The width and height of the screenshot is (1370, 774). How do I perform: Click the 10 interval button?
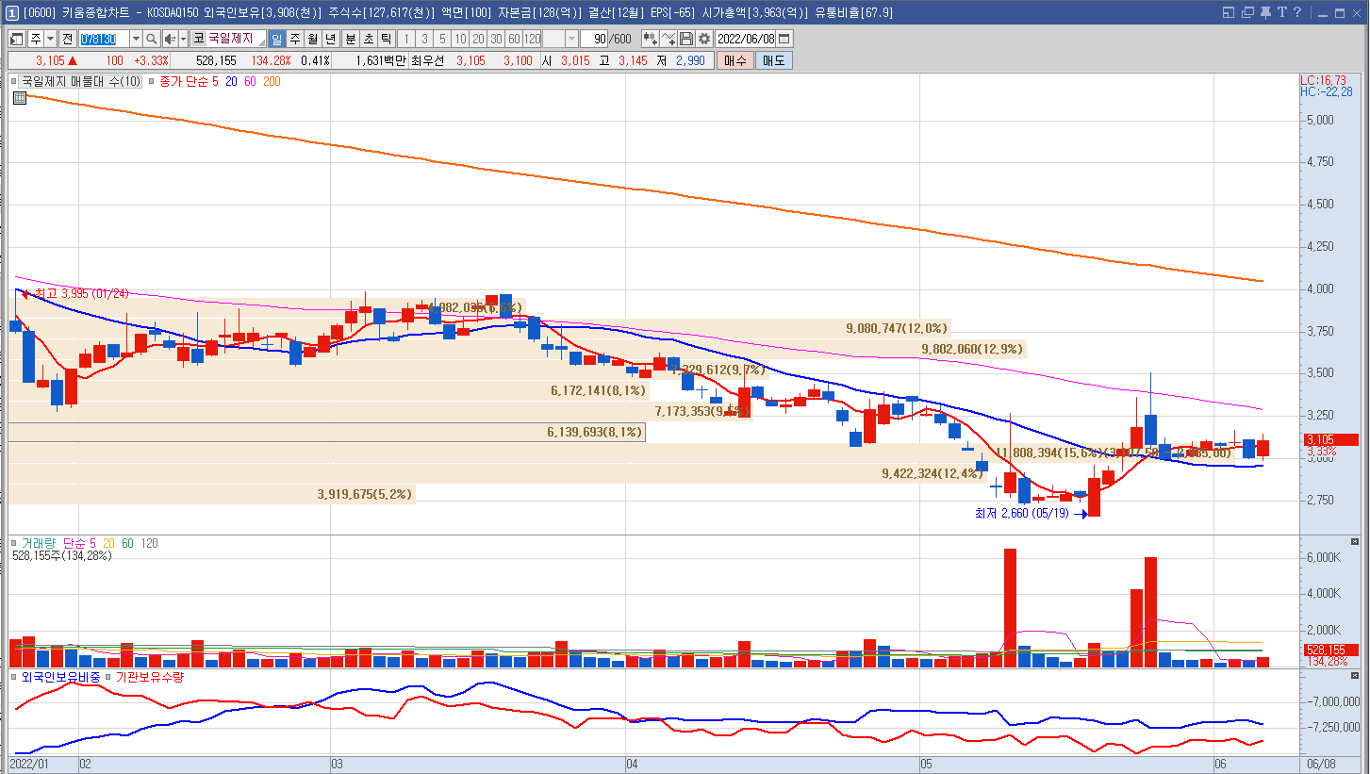pos(460,39)
